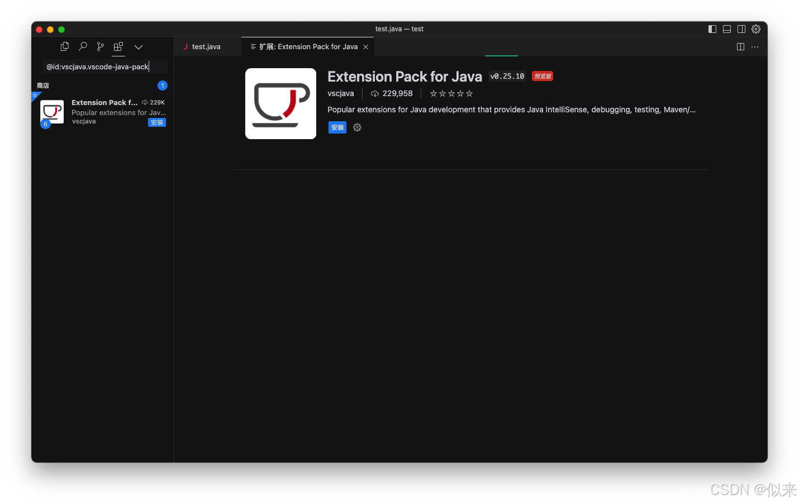Click the marketplace result count badge
The height and width of the screenshot is (504, 799).
(163, 85)
